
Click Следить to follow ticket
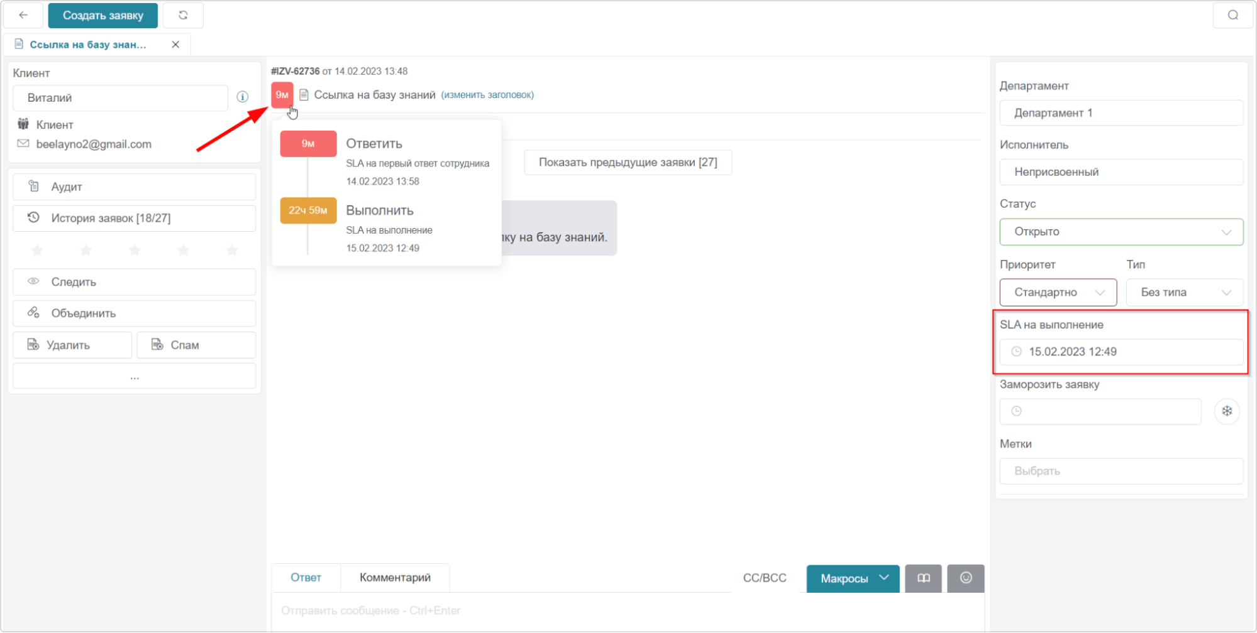tap(134, 282)
